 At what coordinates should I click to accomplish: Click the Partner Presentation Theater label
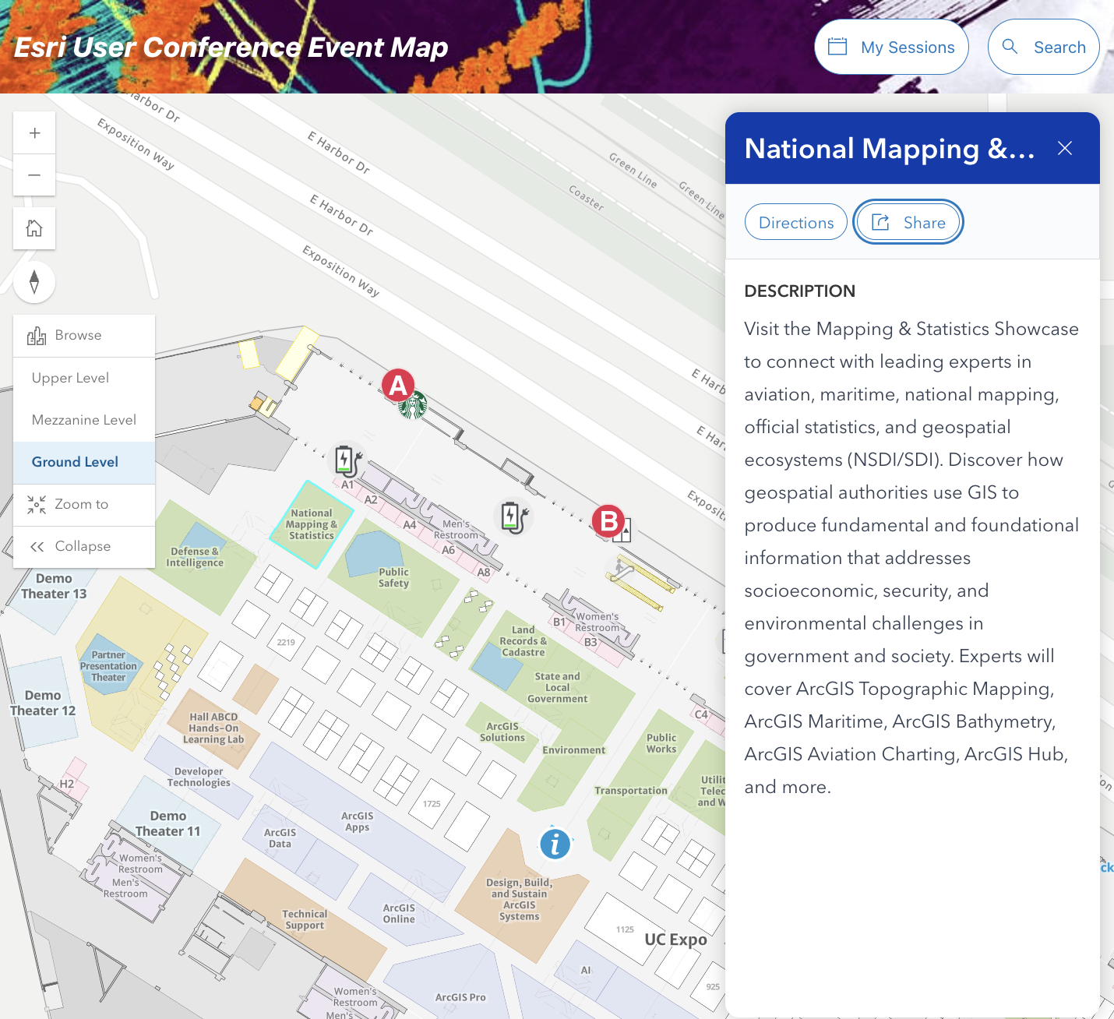click(108, 666)
